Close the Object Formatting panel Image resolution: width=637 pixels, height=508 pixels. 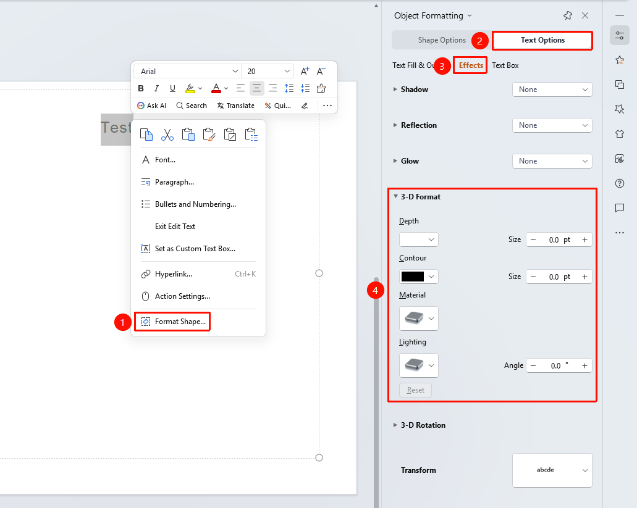(x=585, y=15)
